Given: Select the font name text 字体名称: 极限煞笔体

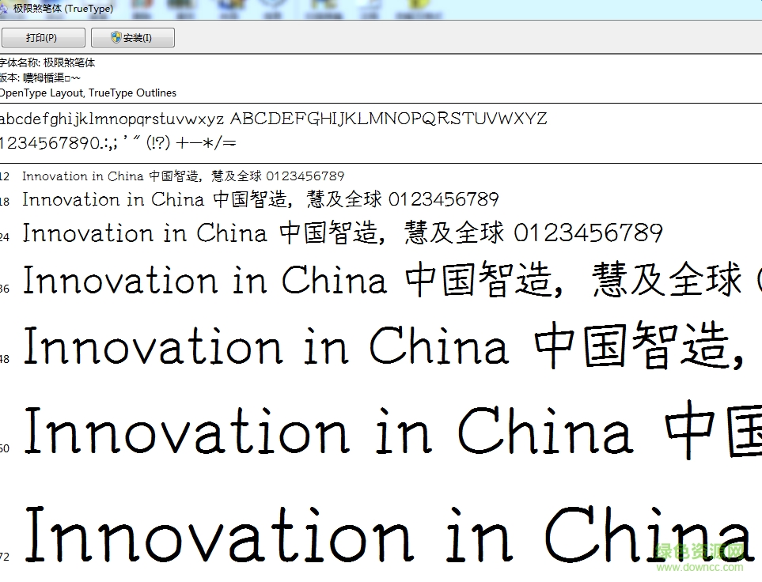Looking at the screenshot, I should pyautogui.click(x=47, y=62).
